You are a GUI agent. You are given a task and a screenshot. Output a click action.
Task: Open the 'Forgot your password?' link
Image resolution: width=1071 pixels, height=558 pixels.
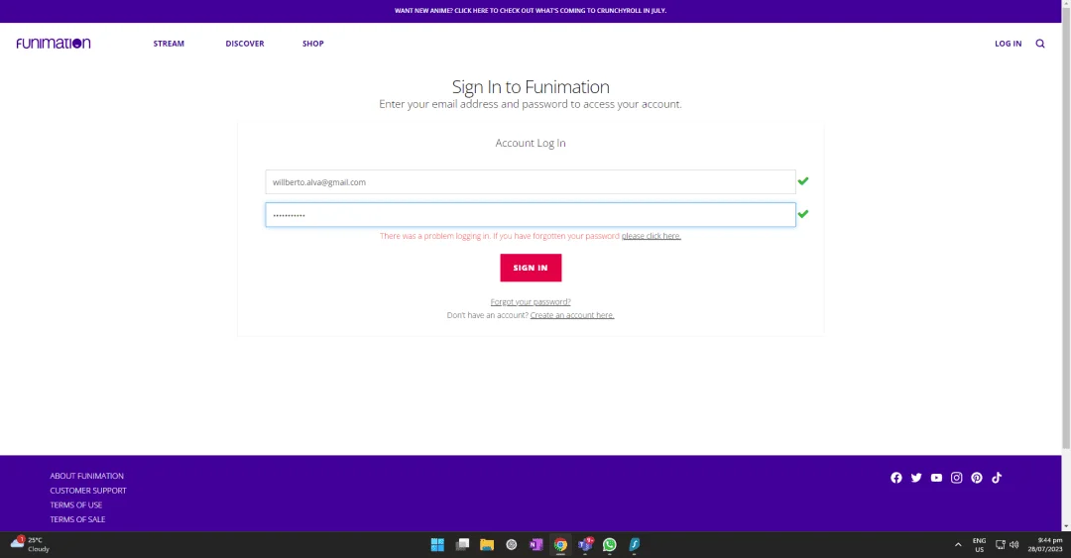point(530,302)
